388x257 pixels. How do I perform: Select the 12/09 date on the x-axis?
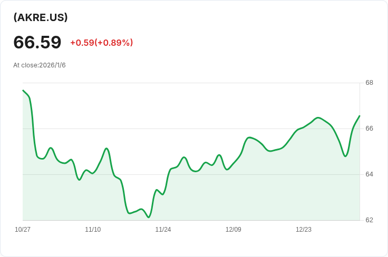[234, 230]
